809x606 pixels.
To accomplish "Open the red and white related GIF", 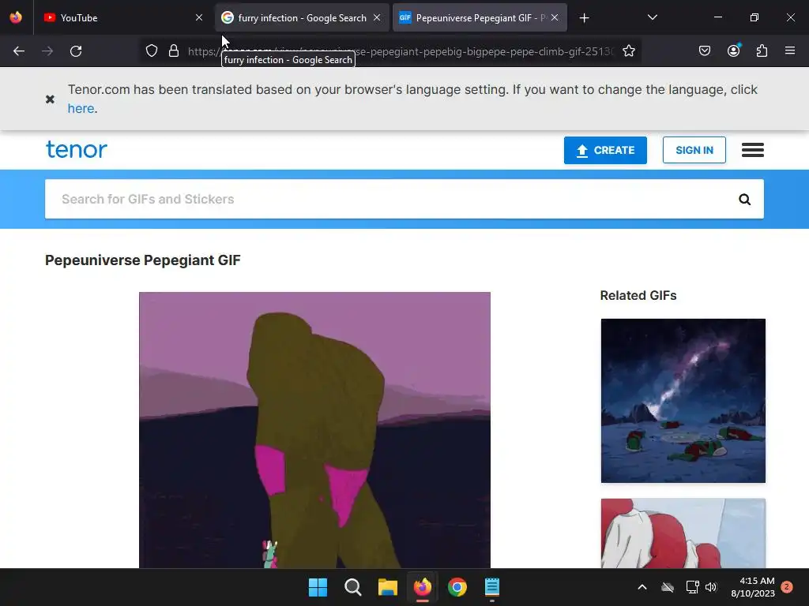I will click(683, 533).
